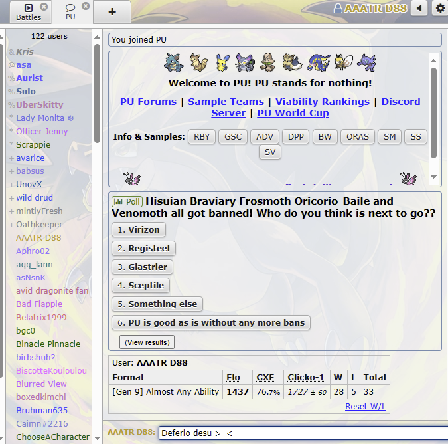The height and width of the screenshot is (444, 448).
Task: Click View results for the poll
Action: 147,342
